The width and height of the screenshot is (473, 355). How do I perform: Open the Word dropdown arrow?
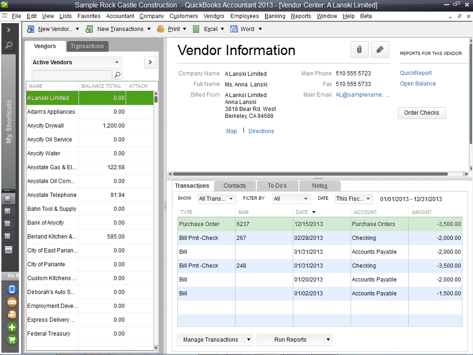click(260, 29)
